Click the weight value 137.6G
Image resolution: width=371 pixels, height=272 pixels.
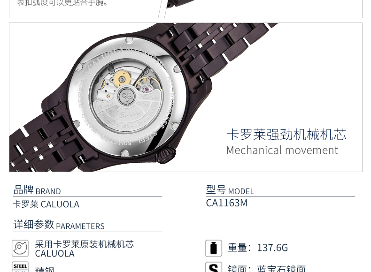click(x=272, y=248)
